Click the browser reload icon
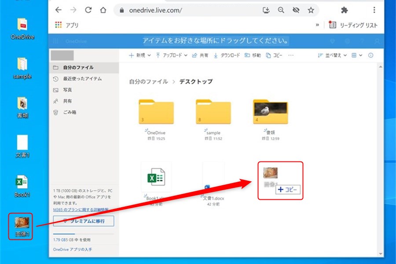Screen dimensions: 396x264 [x=88, y=10]
